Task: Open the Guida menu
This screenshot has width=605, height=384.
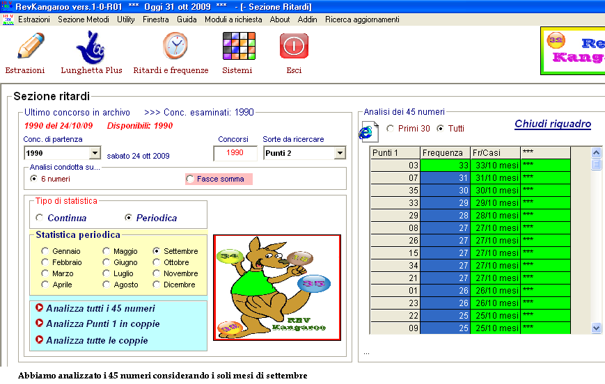Action: coord(187,19)
